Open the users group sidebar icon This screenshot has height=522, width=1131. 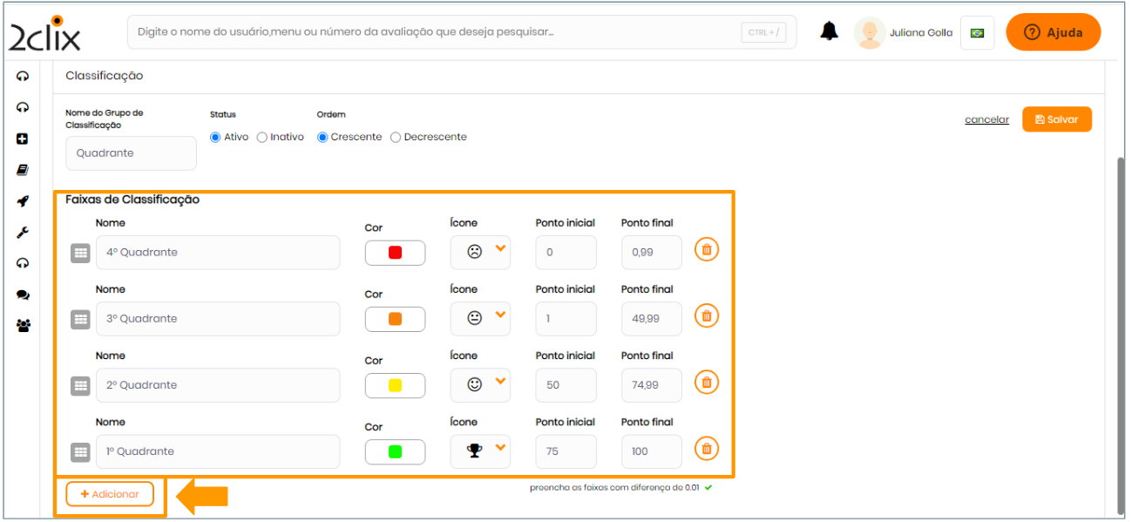tap(23, 326)
